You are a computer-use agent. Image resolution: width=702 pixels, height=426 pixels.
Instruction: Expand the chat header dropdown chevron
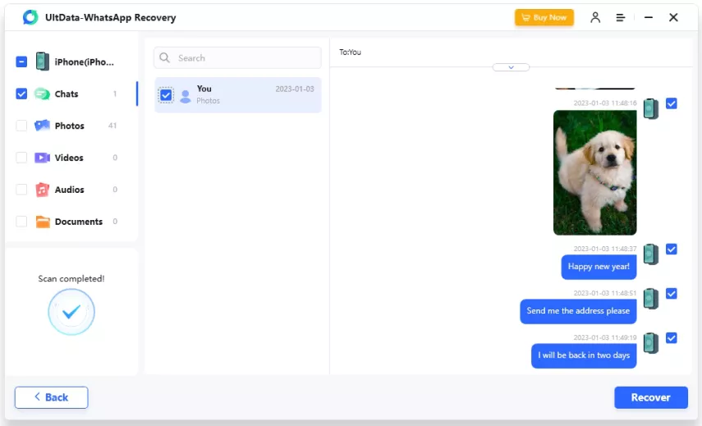pyautogui.click(x=511, y=67)
